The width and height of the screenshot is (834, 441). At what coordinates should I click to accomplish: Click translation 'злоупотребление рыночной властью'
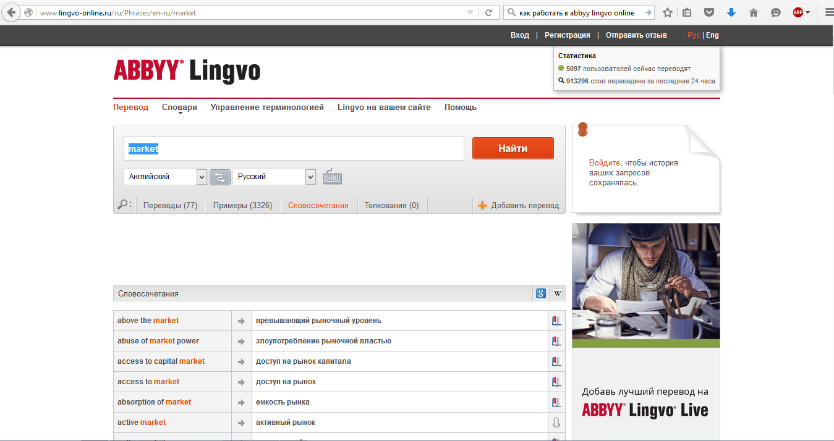click(x=323, y=341)
